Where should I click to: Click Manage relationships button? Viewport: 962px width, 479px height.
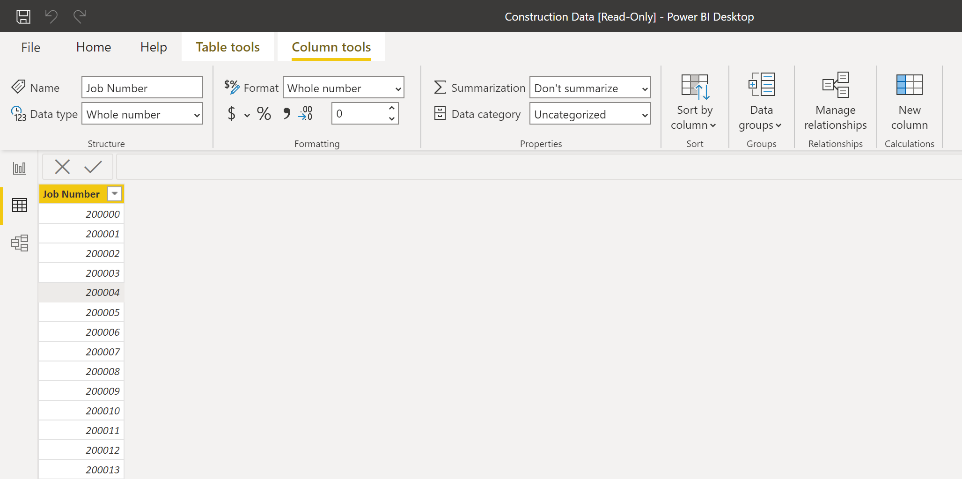(x=836, y=102)
